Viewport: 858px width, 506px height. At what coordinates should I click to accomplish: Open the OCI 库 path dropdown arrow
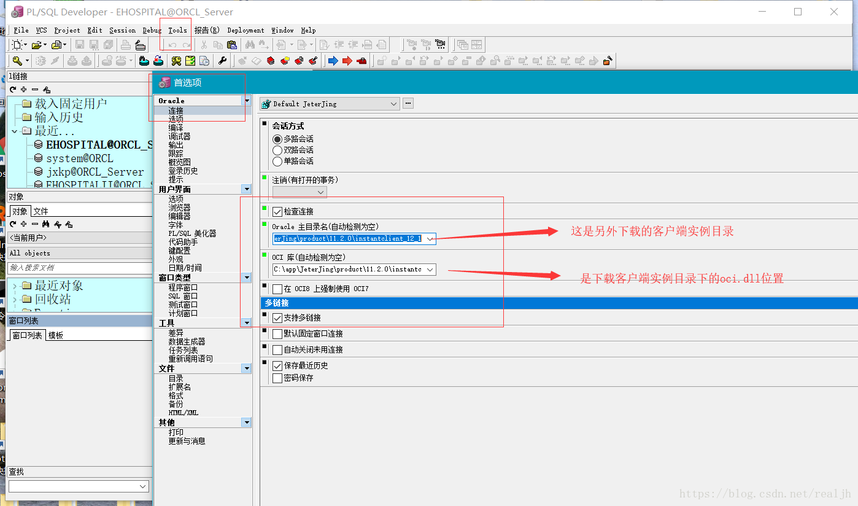[x=430, y=270]
